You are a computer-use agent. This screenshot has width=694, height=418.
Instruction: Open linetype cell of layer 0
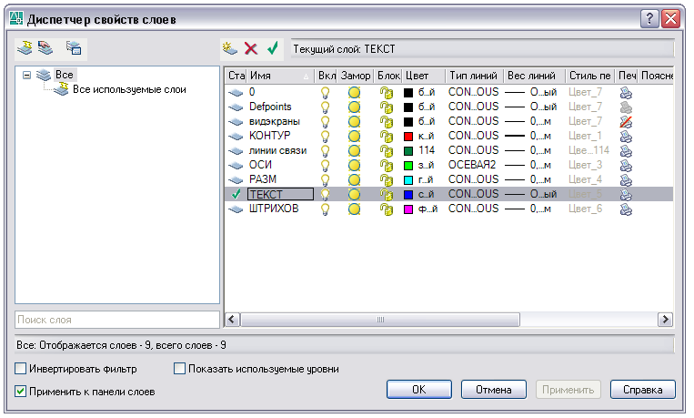tap(473, 92)
